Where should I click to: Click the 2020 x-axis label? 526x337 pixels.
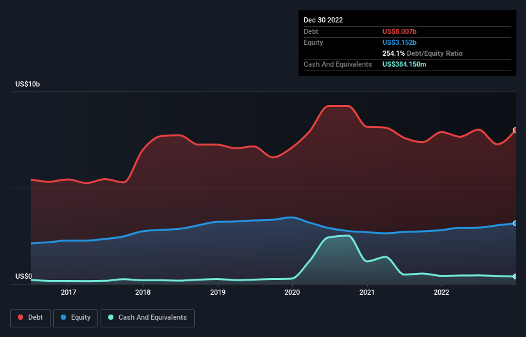292,292
